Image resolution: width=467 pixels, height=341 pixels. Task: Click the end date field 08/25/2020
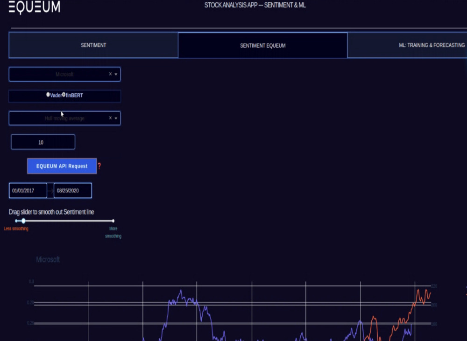(x=73, y=190)
